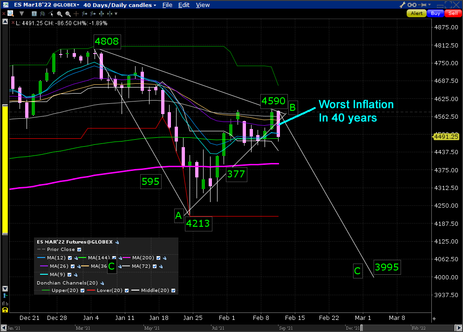Uncheck the Donchian Upper(20) checkbox

pyautogui.click(x=82, y=291)
